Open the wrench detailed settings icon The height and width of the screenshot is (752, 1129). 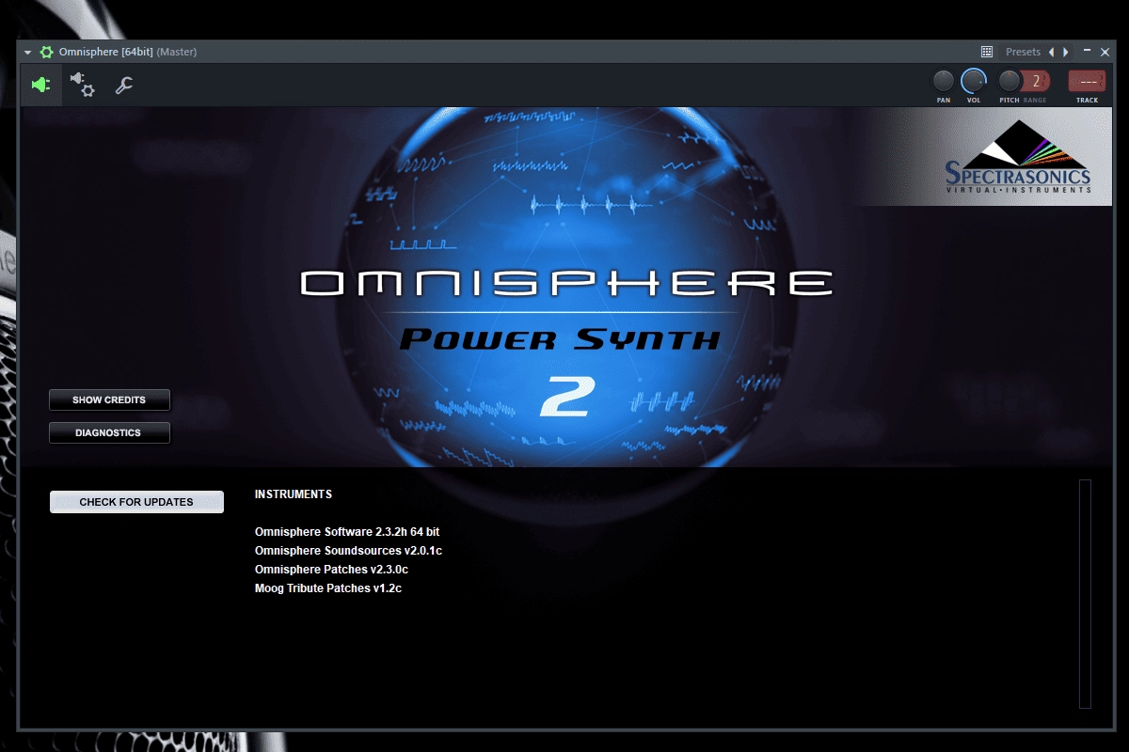(x=123, y=86)
